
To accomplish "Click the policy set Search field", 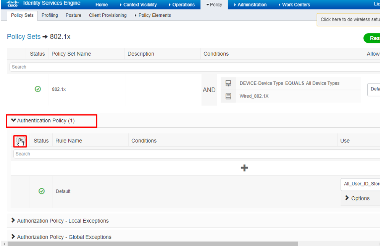I will tap(195, 67).
